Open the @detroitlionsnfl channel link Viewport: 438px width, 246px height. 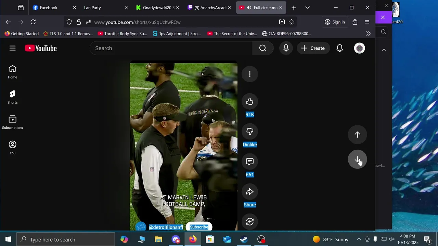[x=166, y=227]
